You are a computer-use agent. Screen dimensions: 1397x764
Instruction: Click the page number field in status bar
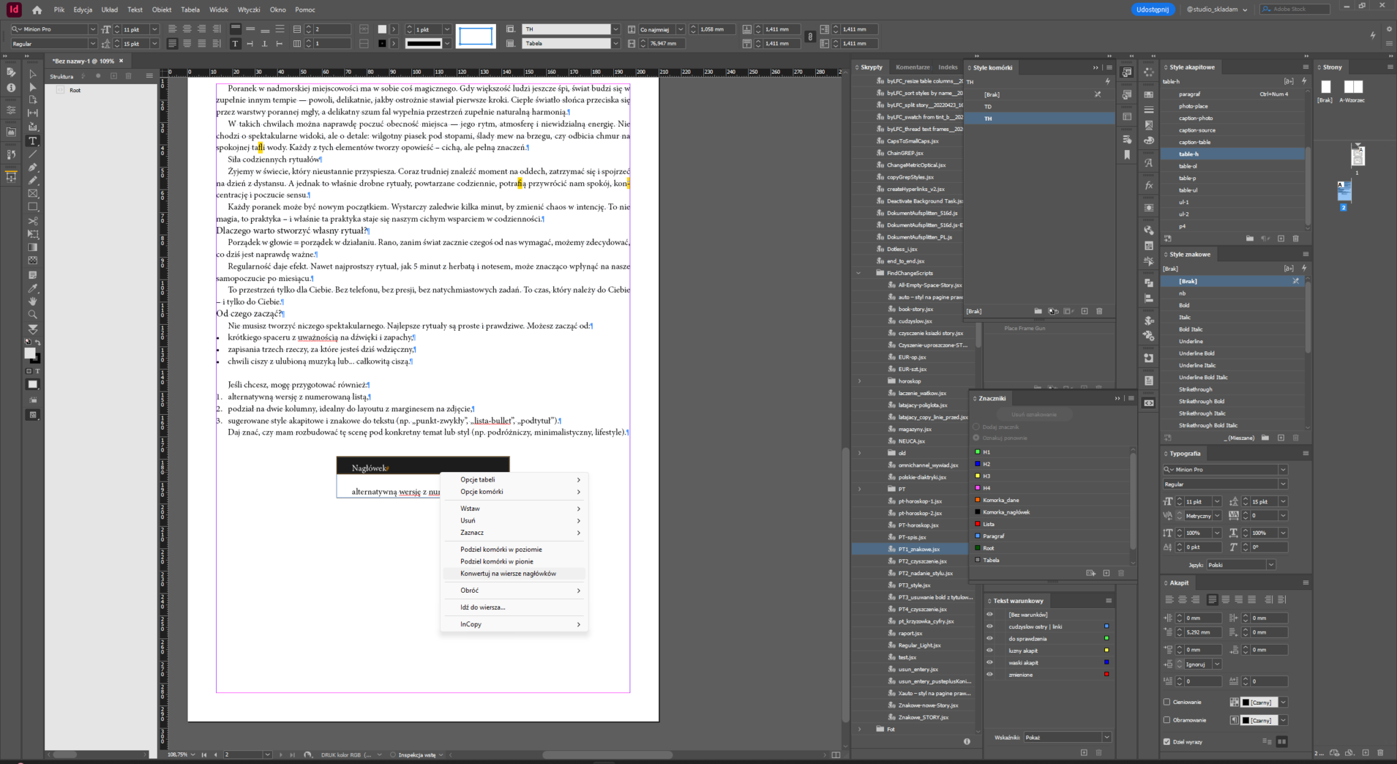pos(242,754)
